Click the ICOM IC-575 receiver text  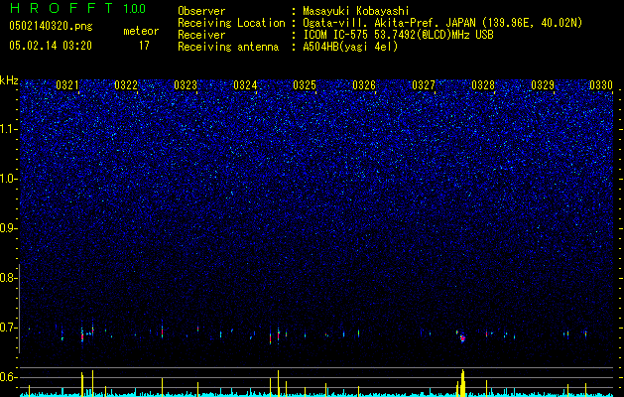(x=398, y=35)
